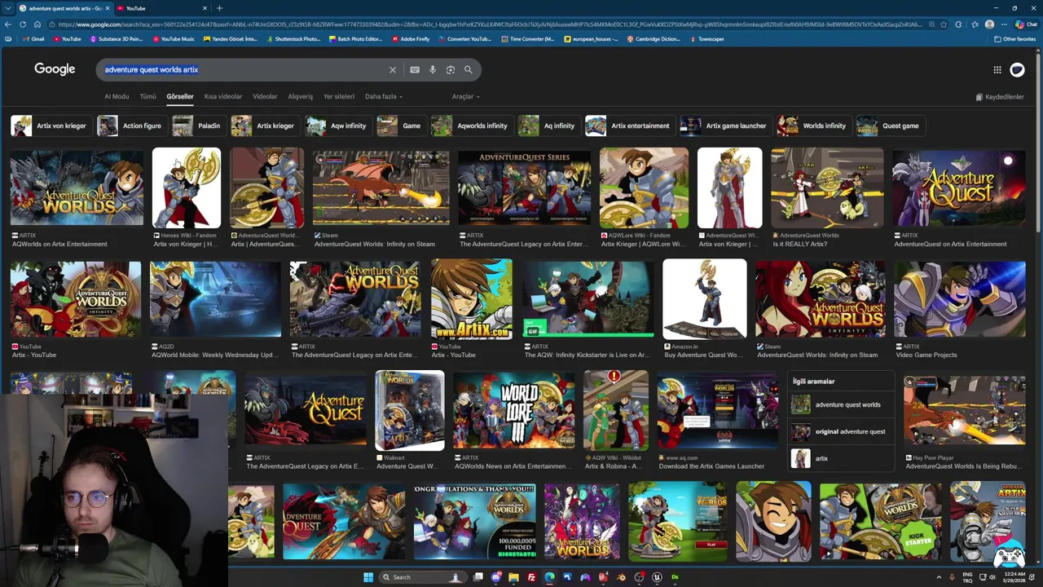Image resolution: width=1043 pixels, height=587 pixels.
Task: Open Unreal Engine from the taskbar
Action: (x=657, y=577)
